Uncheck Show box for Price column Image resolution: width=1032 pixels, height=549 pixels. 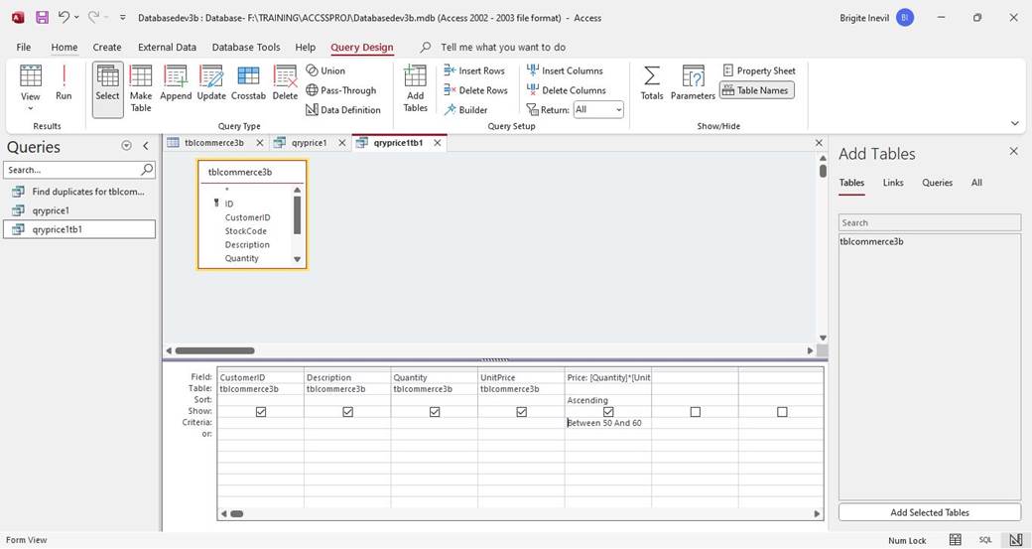(608, 412)
